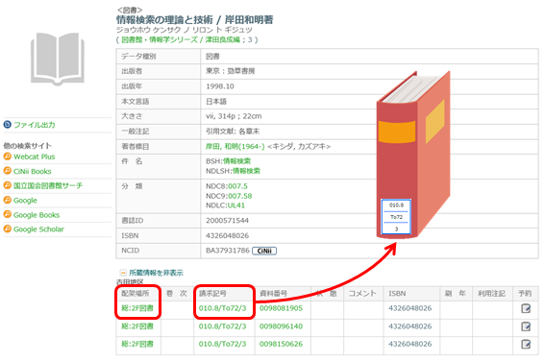Open BSH subject 情報検索 link
The width and height of the screenshot is (545, 362).
click(236, 161)
